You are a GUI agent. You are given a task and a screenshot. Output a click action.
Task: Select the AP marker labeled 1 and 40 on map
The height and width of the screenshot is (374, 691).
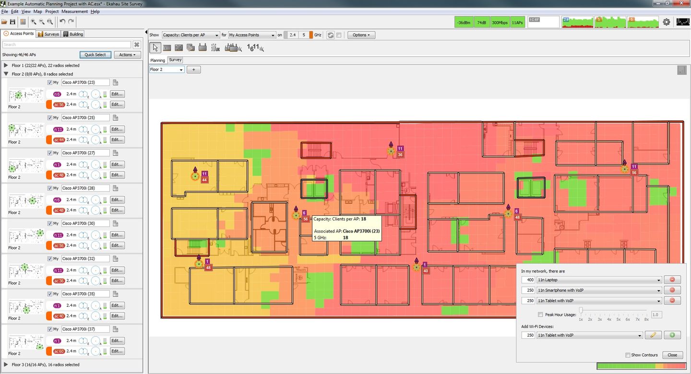tap(417, 267)
